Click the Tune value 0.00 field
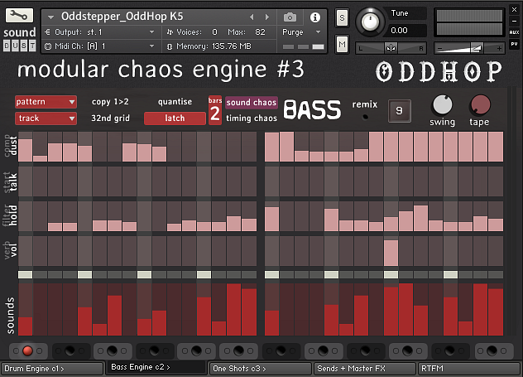523x377 pixels. click(x=405, y=31)
